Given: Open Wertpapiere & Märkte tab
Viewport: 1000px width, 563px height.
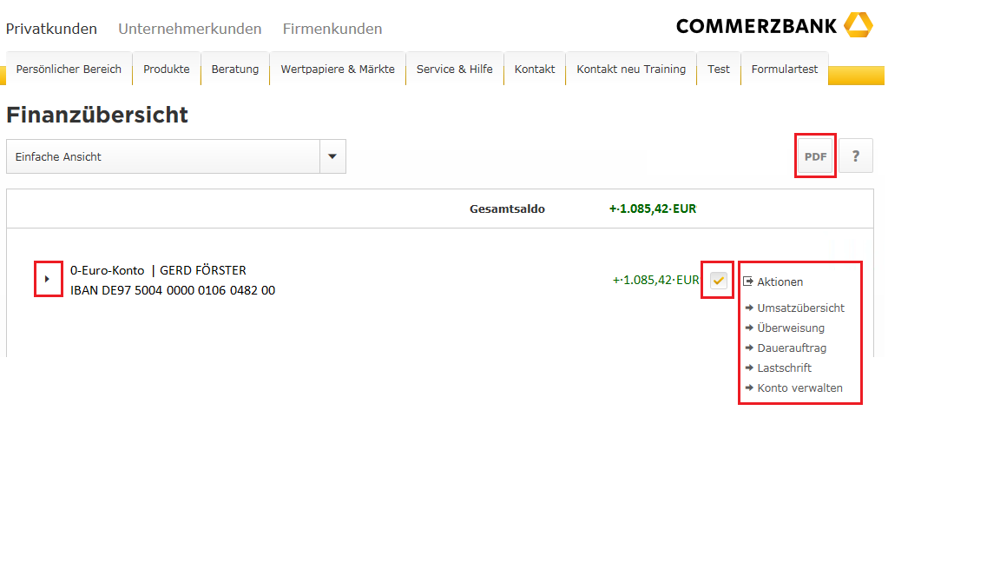Looking at the screenshot, I should pyautogui.click(x=338, y=70).
